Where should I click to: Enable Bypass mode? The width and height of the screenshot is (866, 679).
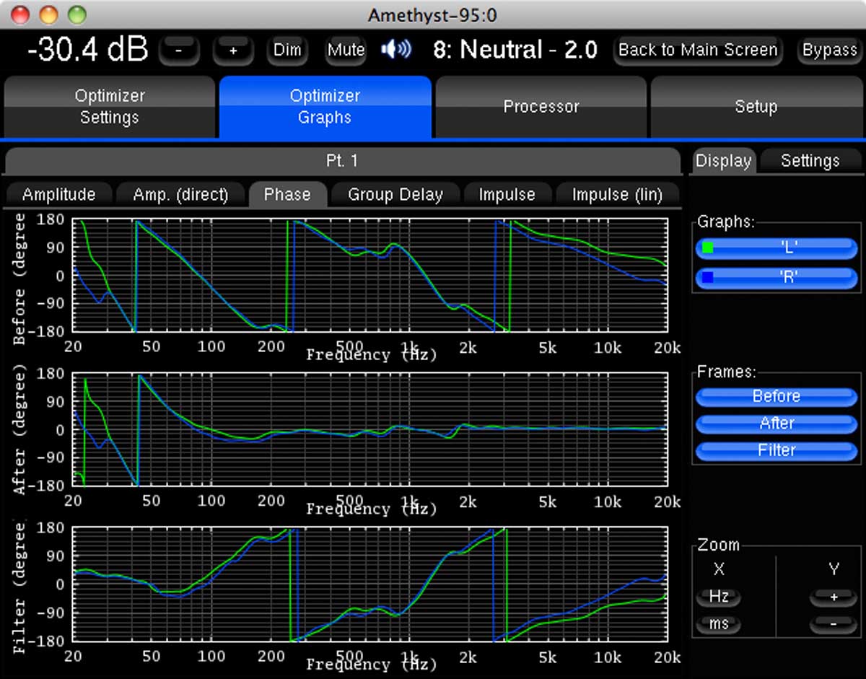[829, 50]
